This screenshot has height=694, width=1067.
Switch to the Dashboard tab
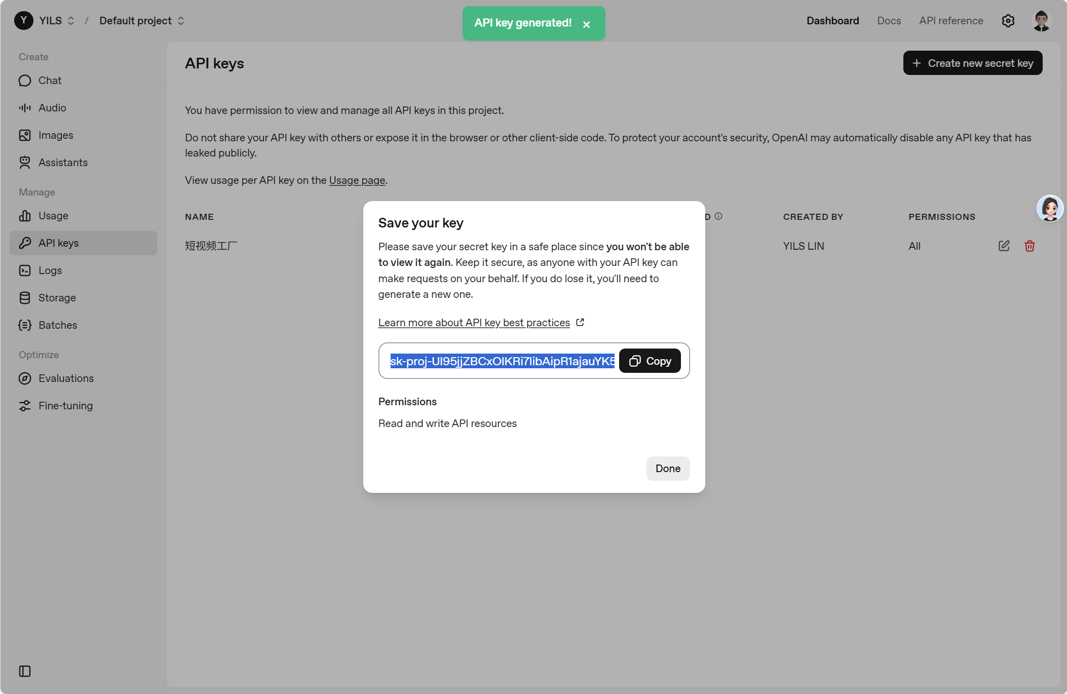[832, 21]
